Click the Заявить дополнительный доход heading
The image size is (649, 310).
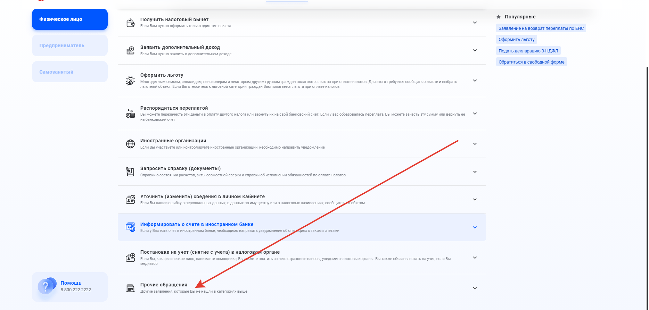(x=180, y=47)
